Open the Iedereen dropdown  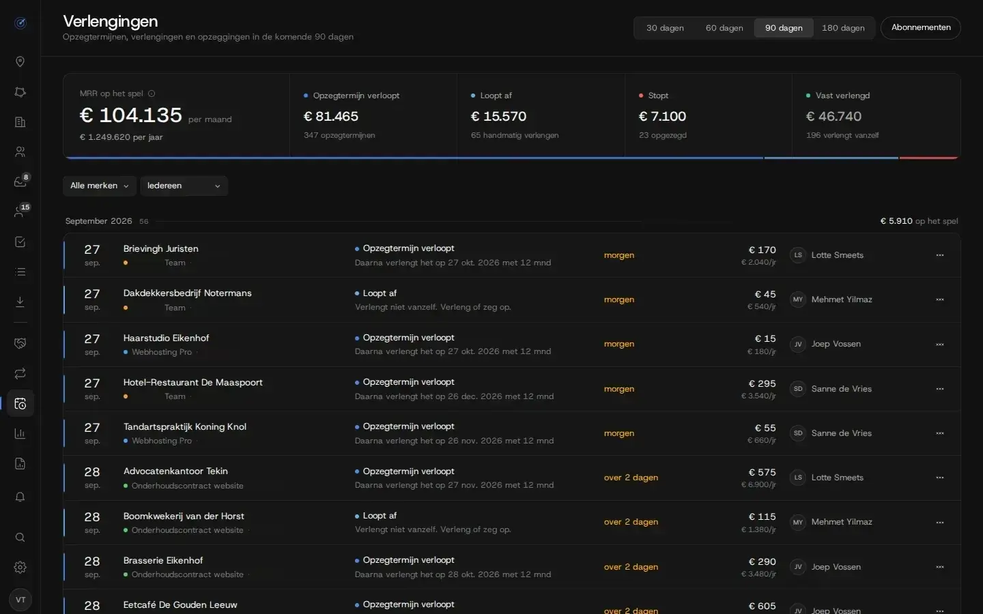tap(184, 186)
